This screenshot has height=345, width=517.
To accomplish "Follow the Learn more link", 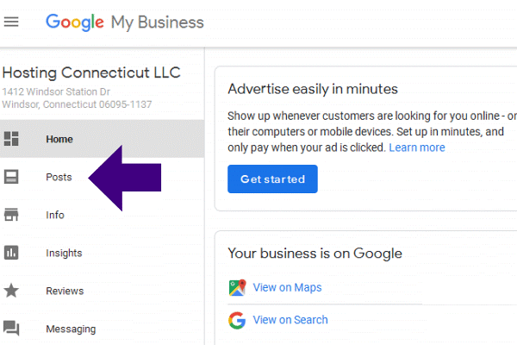I will 416,147.
